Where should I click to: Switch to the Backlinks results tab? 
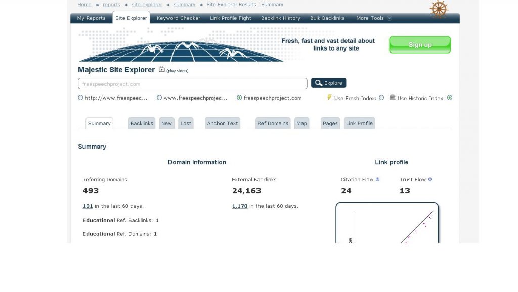point(142,123)
